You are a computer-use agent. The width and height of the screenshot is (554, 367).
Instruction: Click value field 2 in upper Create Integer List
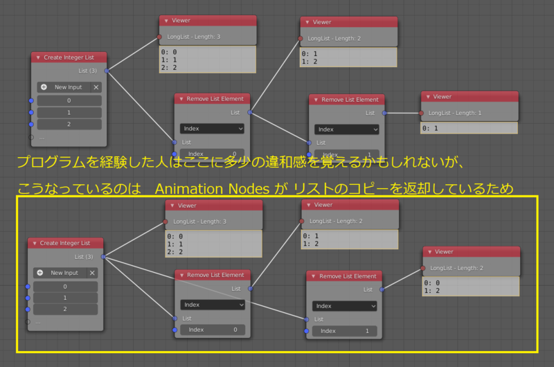coord(69,125)
